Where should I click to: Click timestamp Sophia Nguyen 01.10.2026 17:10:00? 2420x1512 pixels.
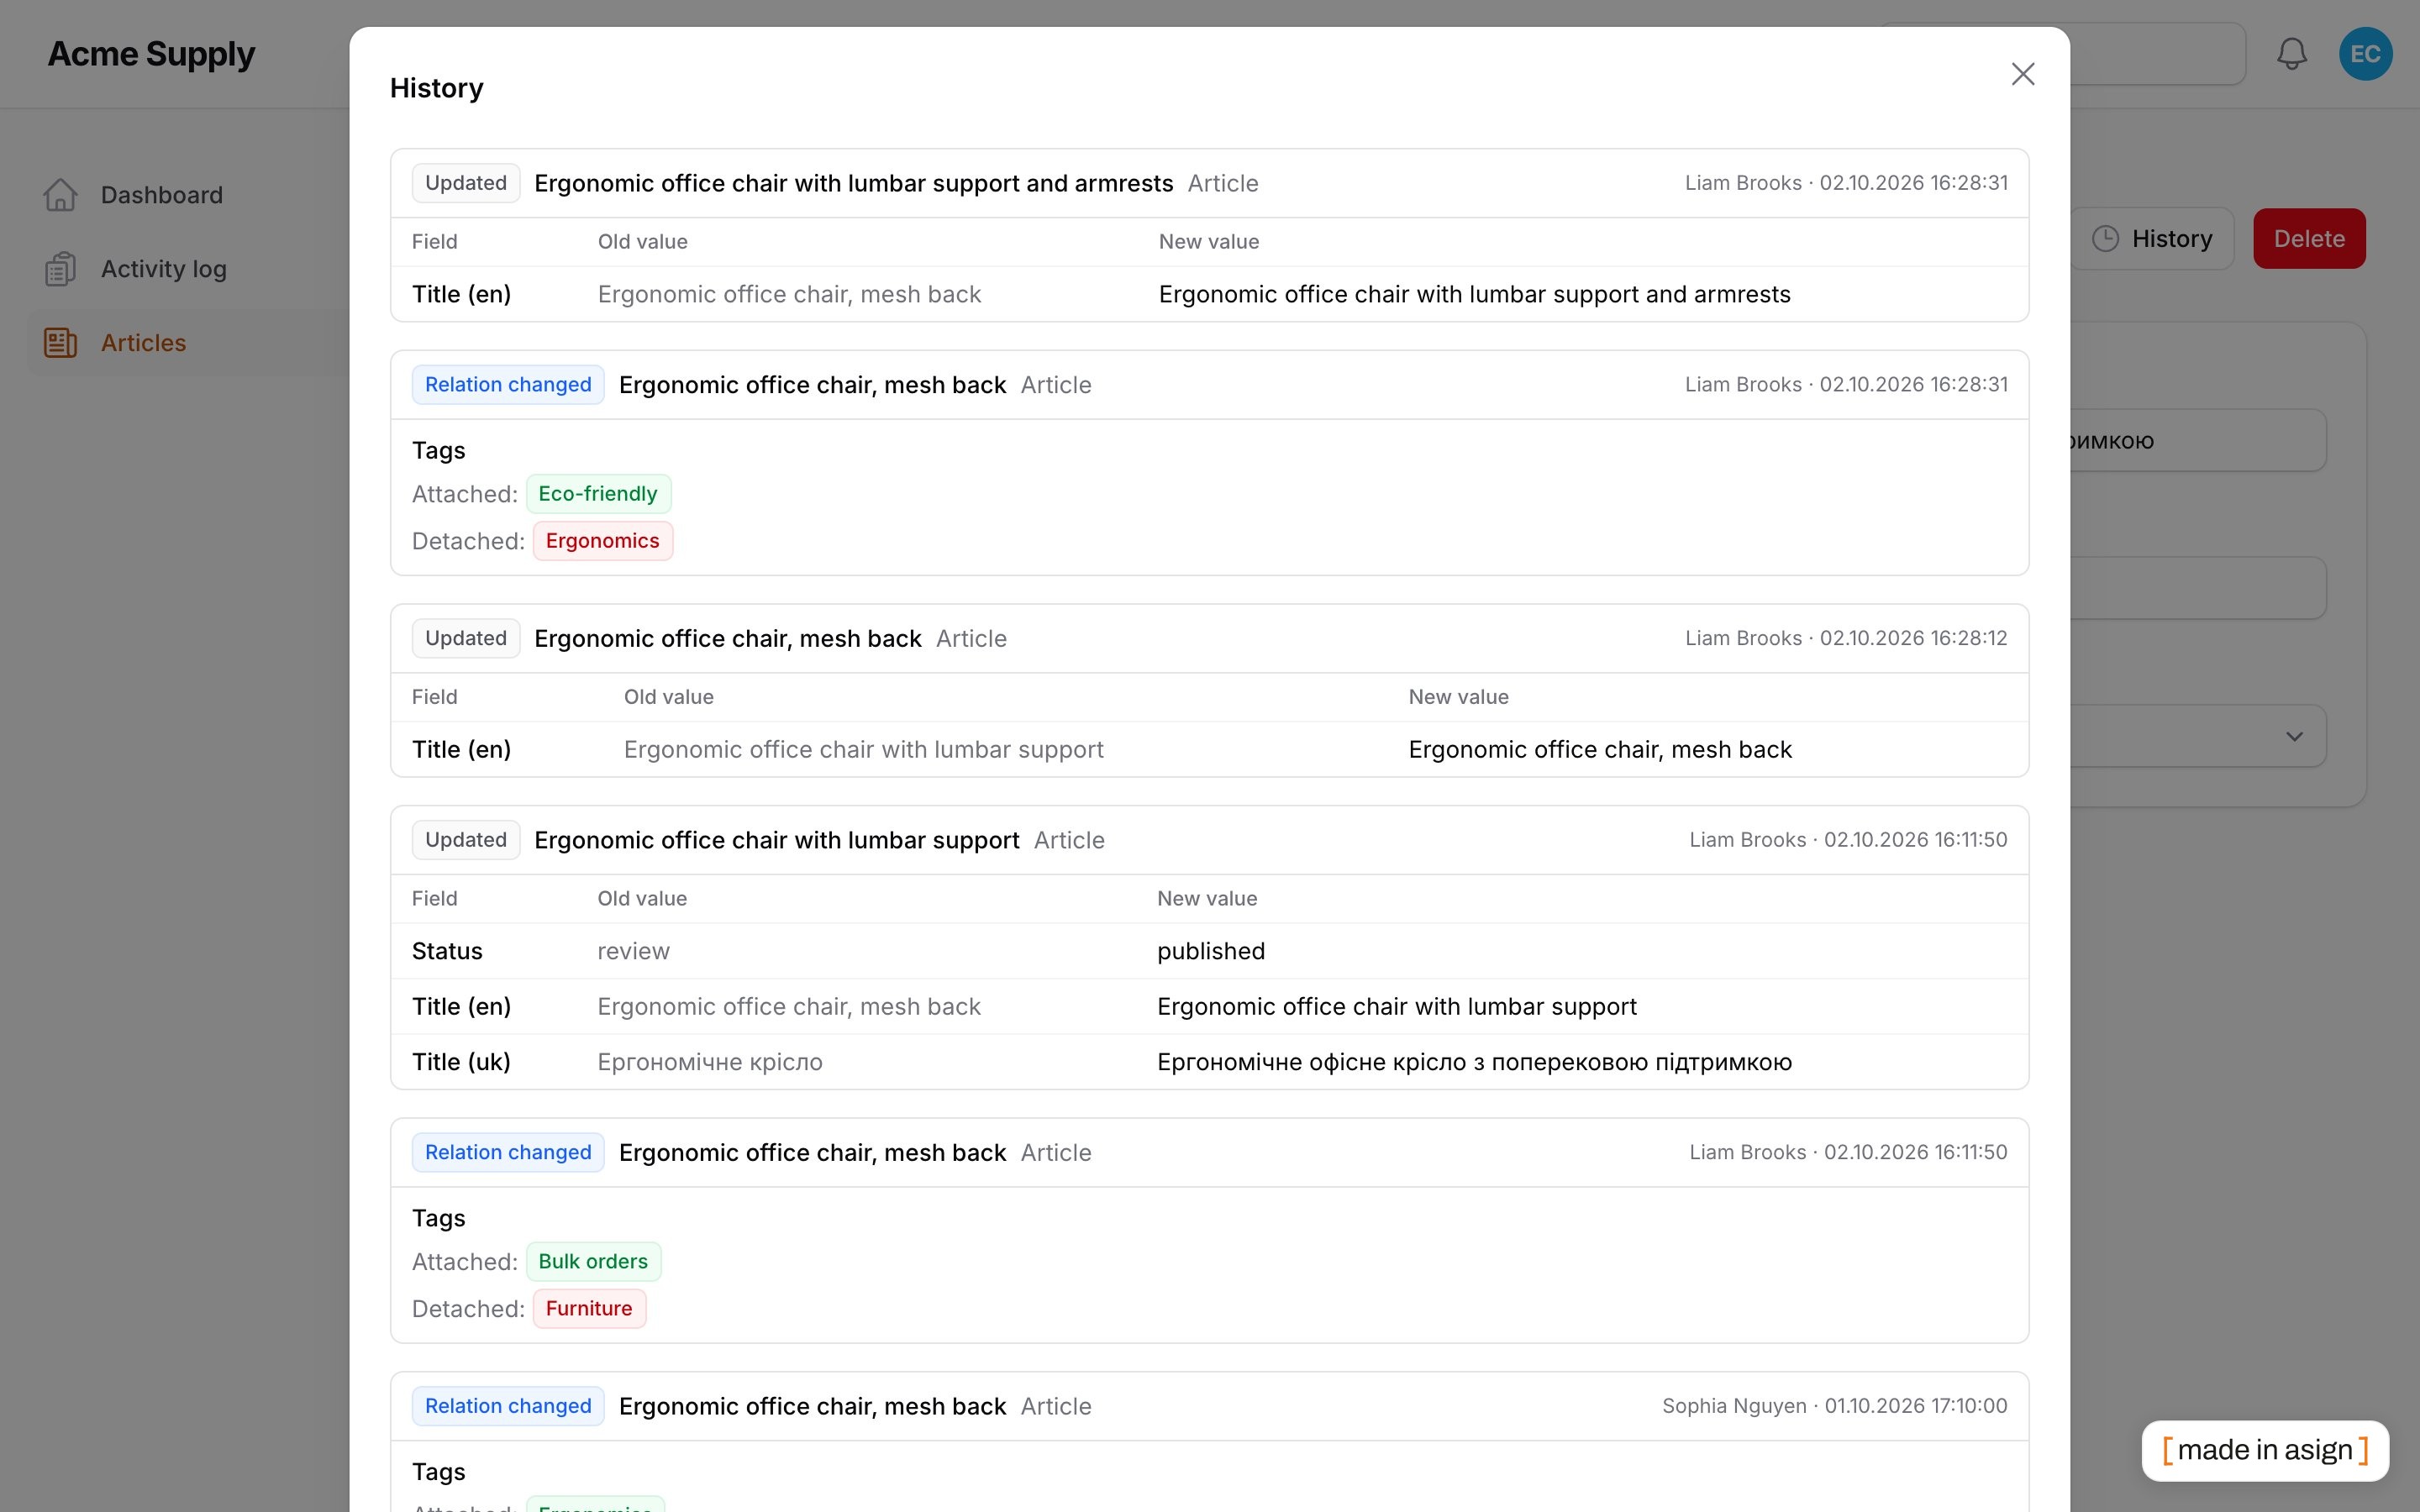(x=1834, y=1406)
